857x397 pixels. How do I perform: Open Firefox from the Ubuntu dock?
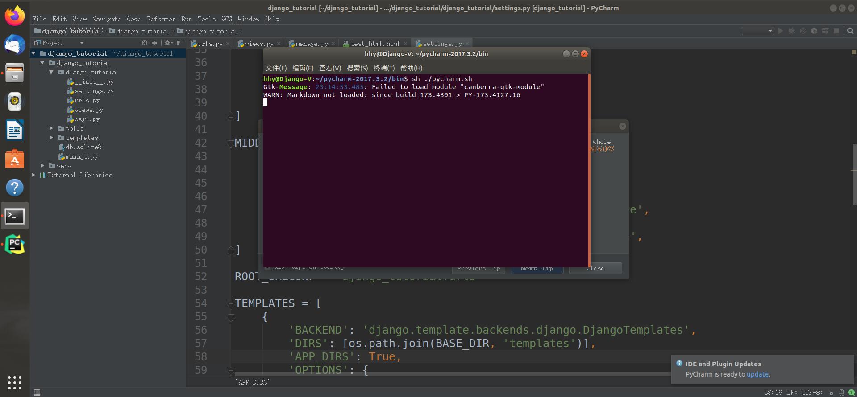15,16
